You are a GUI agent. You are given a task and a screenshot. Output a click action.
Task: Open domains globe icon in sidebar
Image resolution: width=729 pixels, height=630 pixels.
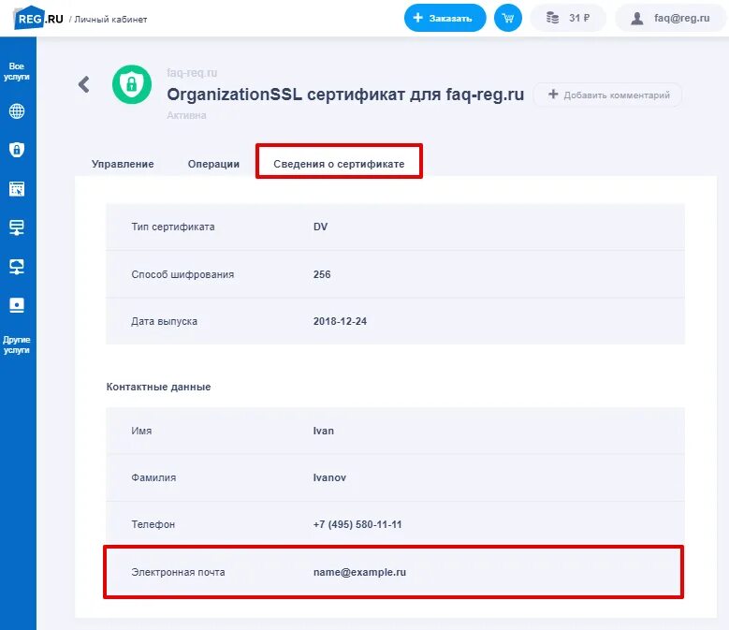click(x=17, y=111)
